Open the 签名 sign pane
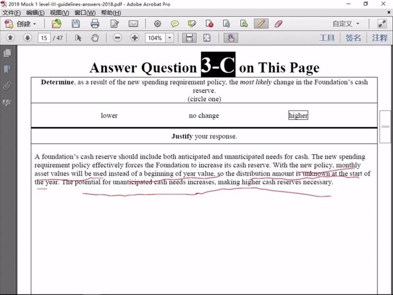 (353, 38)
